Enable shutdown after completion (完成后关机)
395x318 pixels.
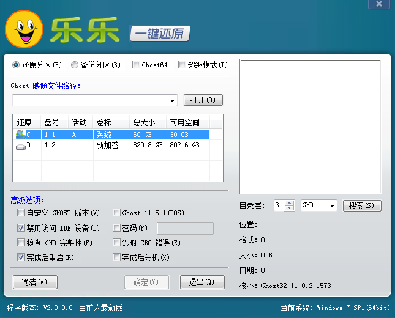coord(117,257)
